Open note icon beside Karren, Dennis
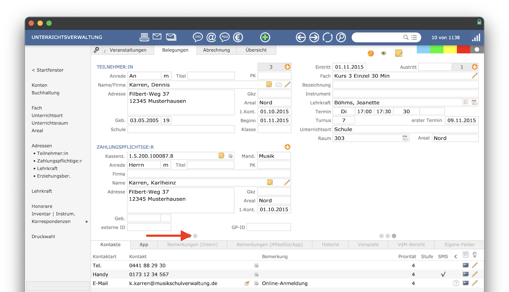509x292 pixels. point(269,85)
